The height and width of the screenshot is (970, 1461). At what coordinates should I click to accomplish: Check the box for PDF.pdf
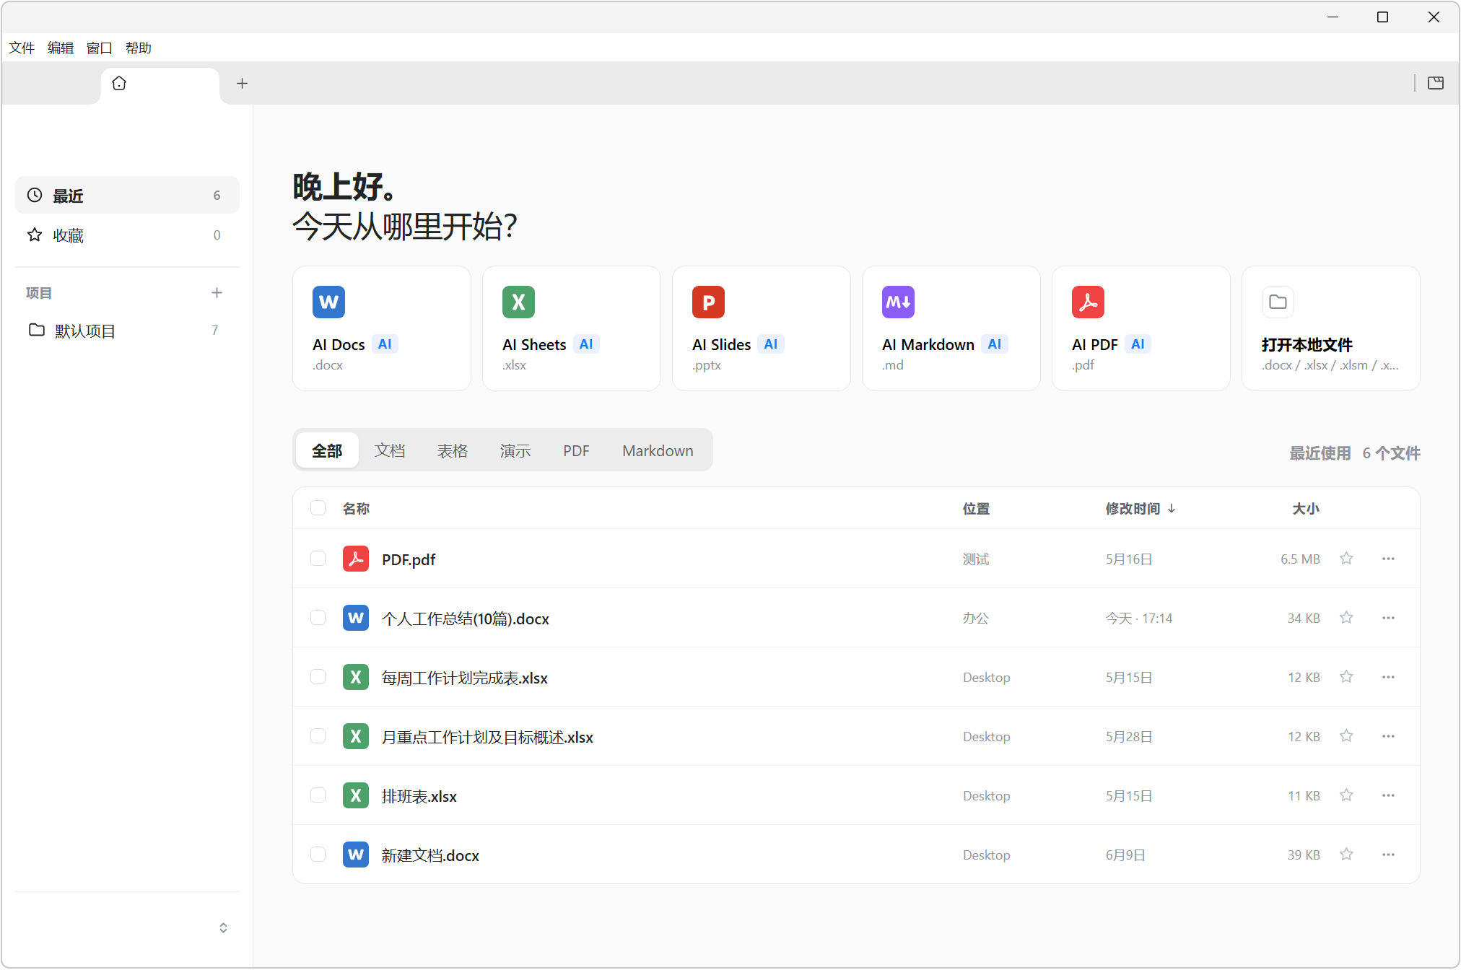pos(318,559)
